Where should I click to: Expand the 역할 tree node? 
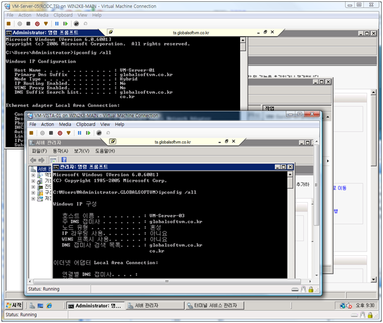33,175
